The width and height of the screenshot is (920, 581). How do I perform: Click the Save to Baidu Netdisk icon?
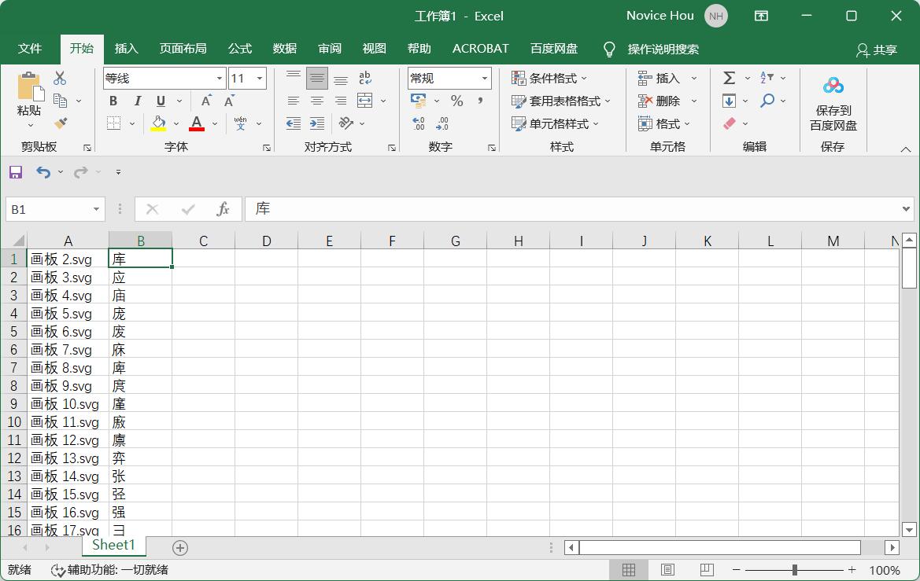833,86
